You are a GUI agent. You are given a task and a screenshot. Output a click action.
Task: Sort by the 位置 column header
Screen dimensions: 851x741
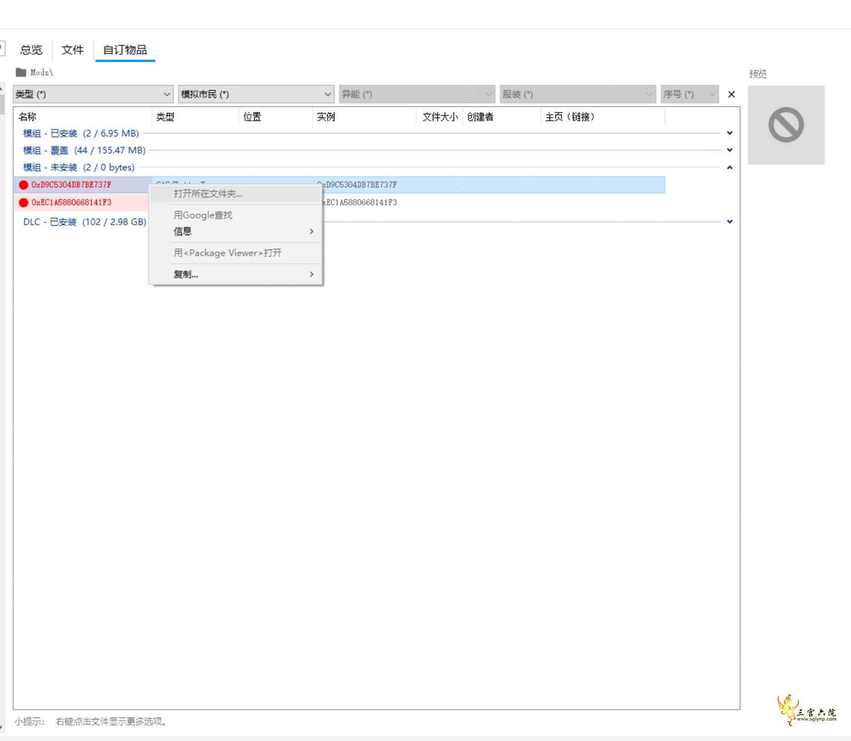pos(275,117)
